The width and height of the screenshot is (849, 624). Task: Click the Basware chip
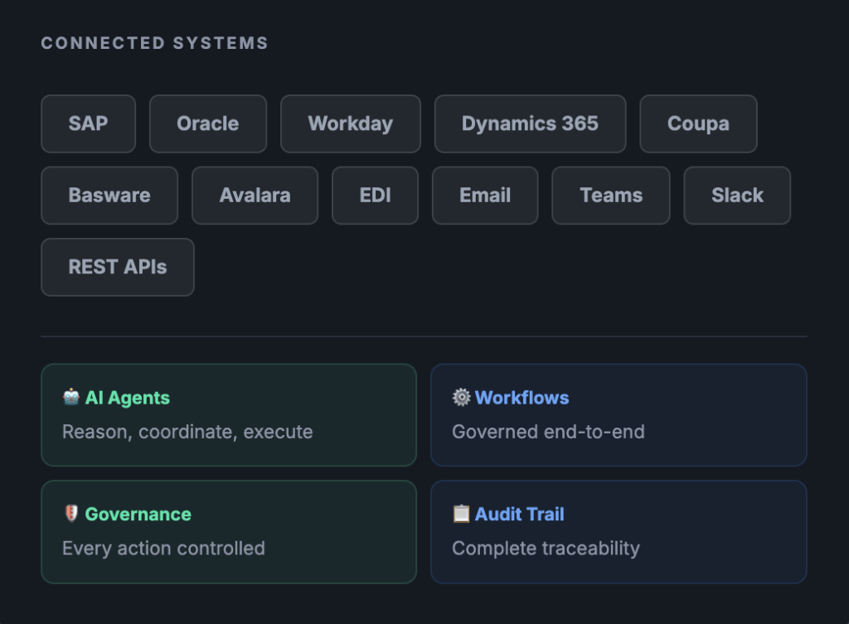109,196
